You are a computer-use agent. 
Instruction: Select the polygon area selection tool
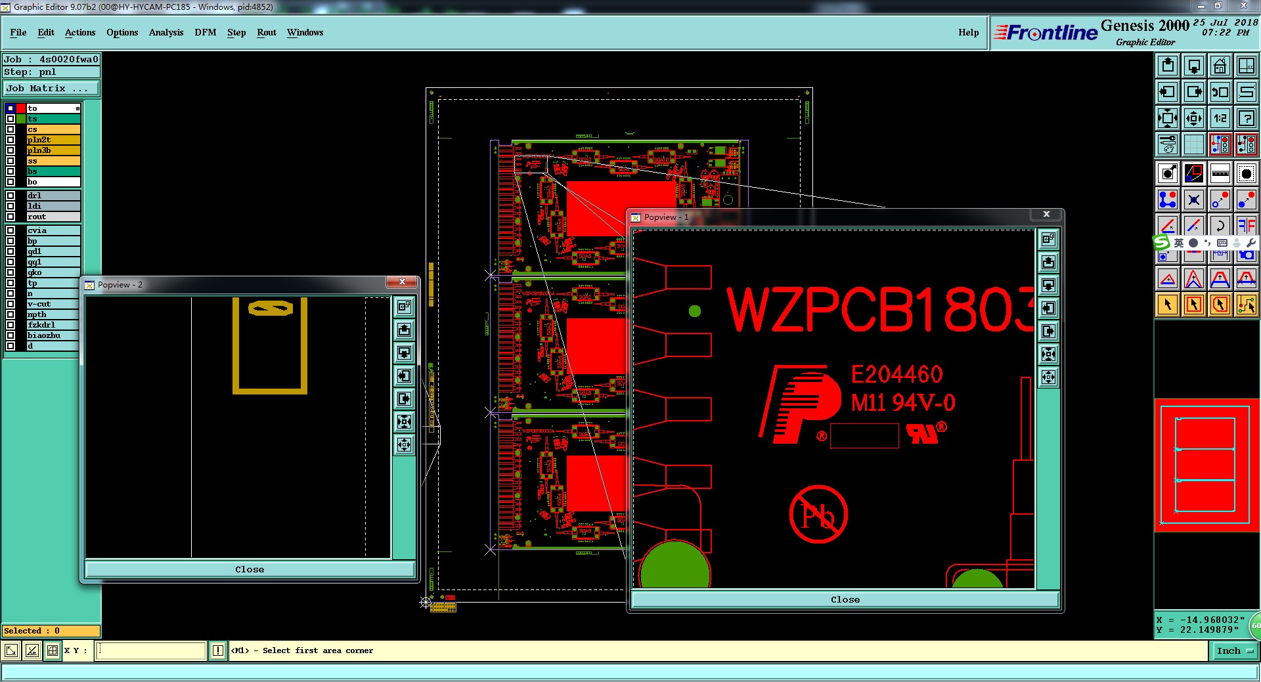(x=1220, y=305)
